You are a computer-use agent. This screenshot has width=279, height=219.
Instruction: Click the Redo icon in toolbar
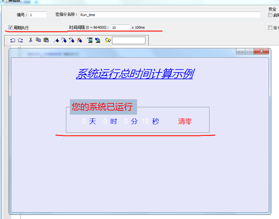(20, 40)
